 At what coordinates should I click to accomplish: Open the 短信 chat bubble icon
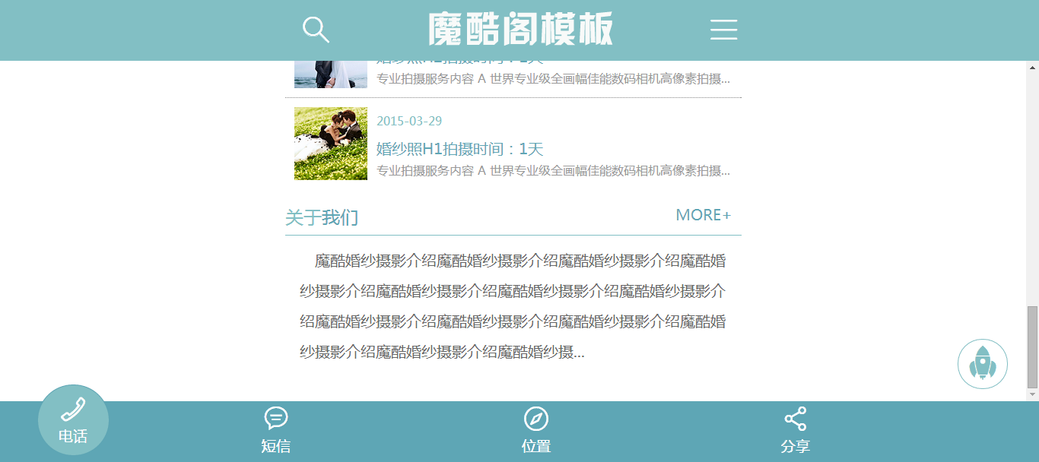point(276,419)
